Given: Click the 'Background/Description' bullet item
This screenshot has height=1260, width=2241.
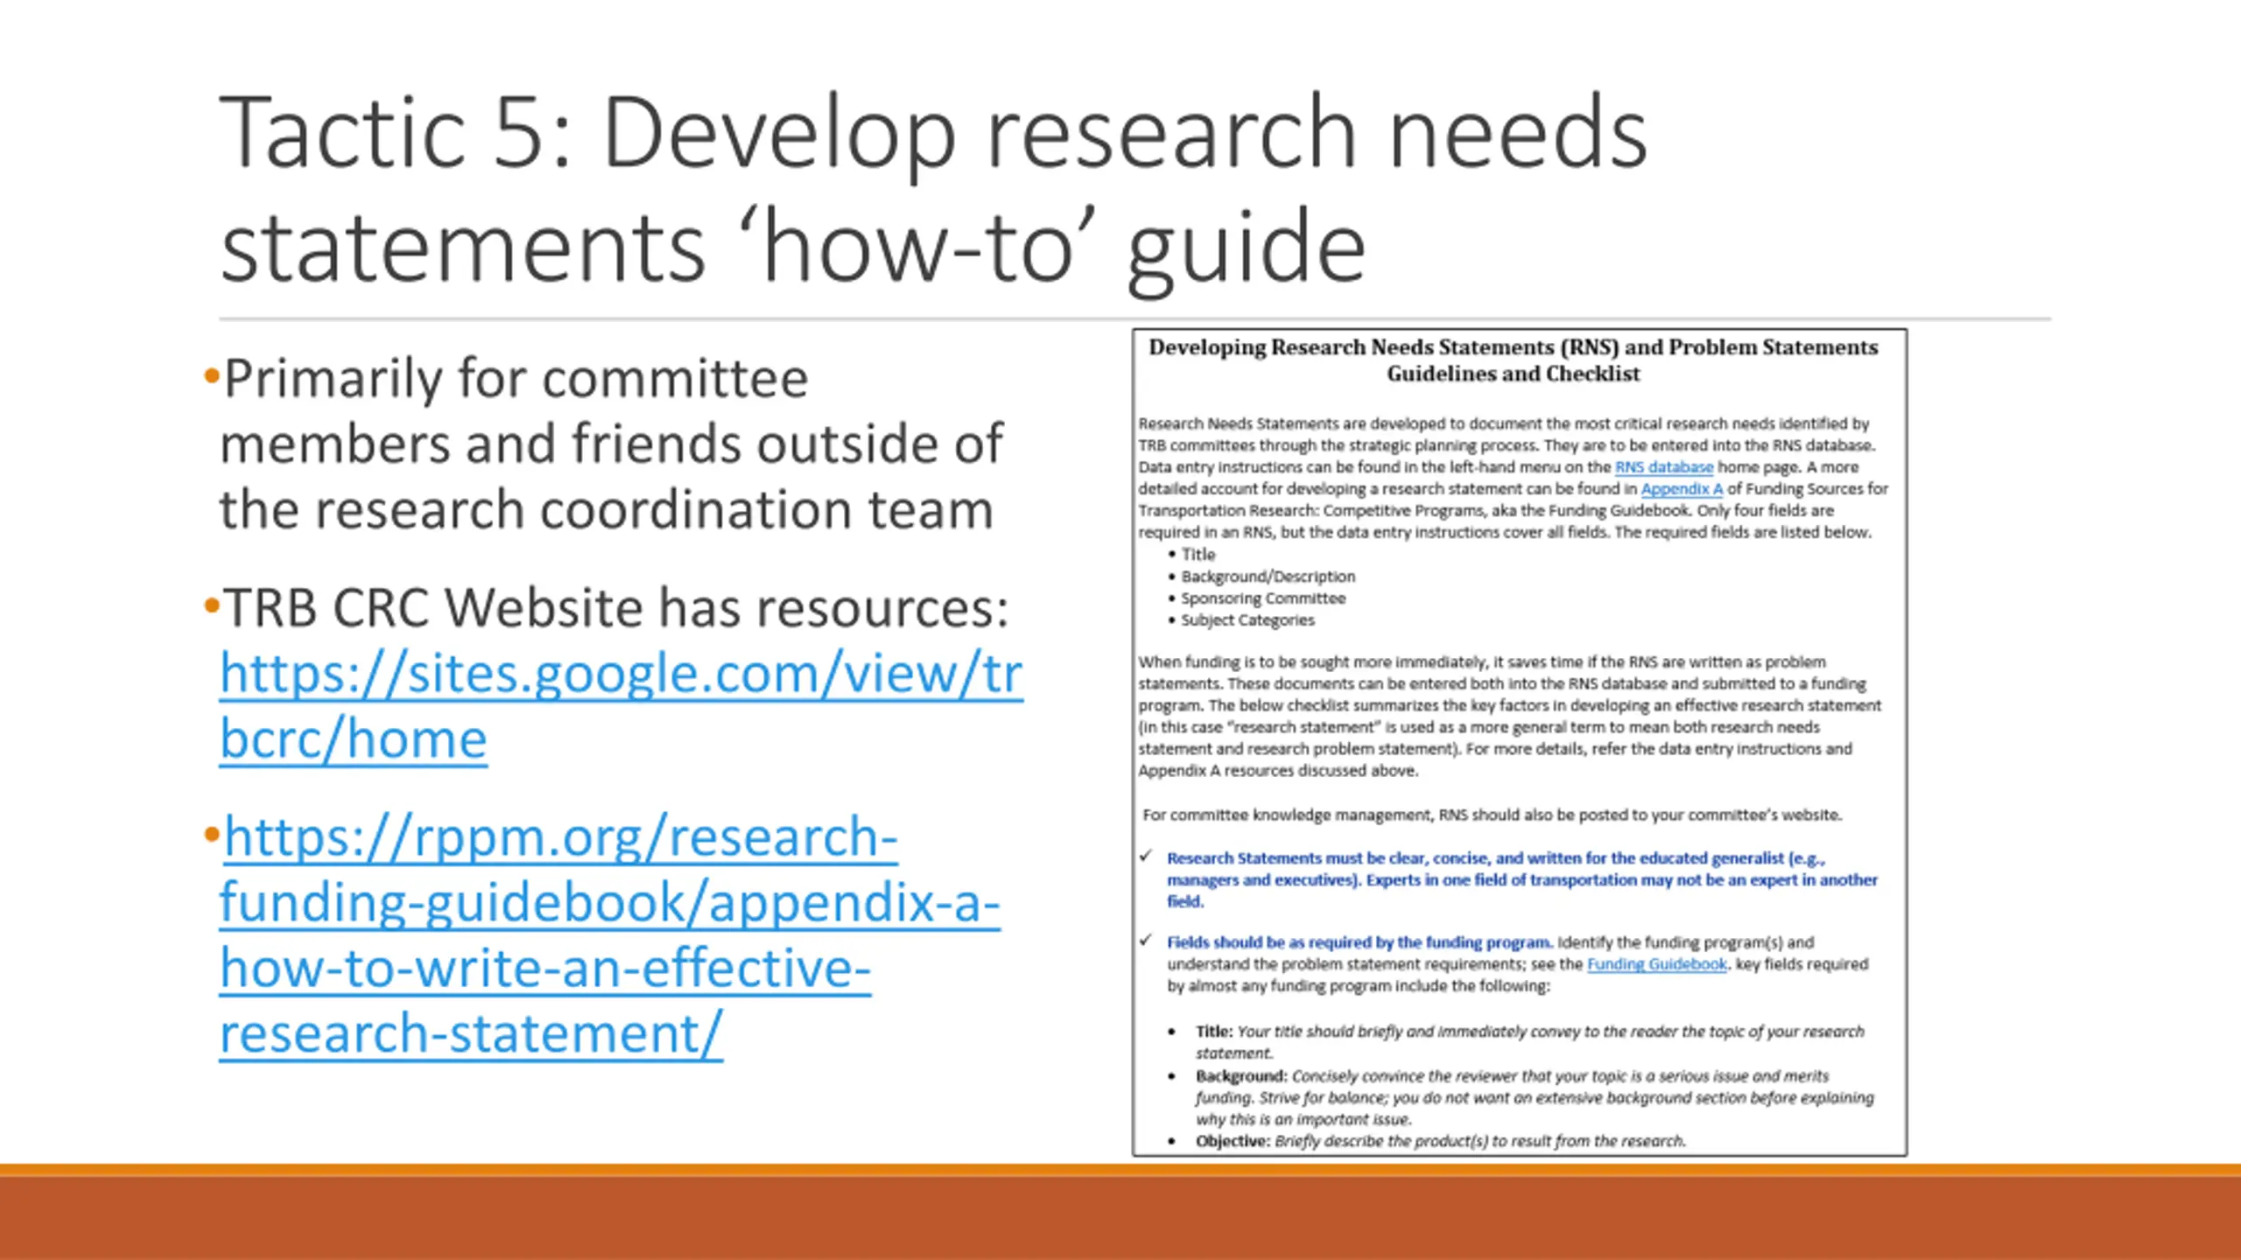Looking at the screenshot, I should pyautogui.click(x=1268, y=577).
